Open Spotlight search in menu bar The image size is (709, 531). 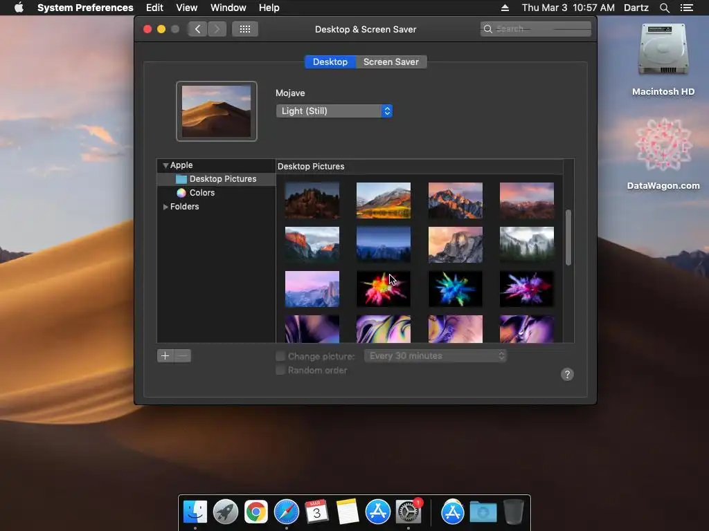[664, 8]
